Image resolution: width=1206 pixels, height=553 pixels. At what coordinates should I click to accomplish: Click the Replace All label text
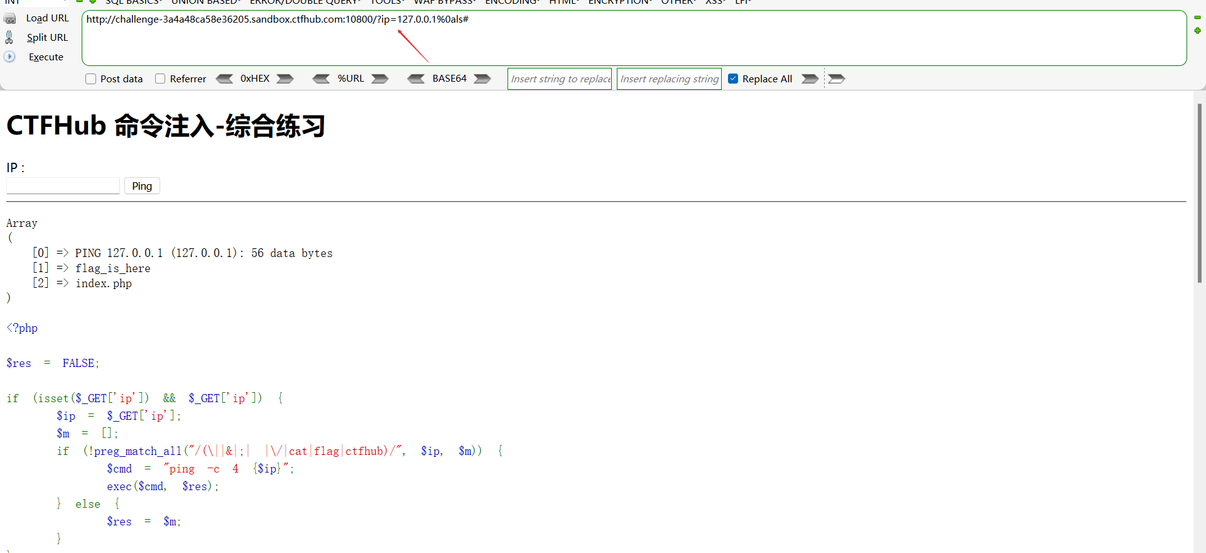coord(767,79)
